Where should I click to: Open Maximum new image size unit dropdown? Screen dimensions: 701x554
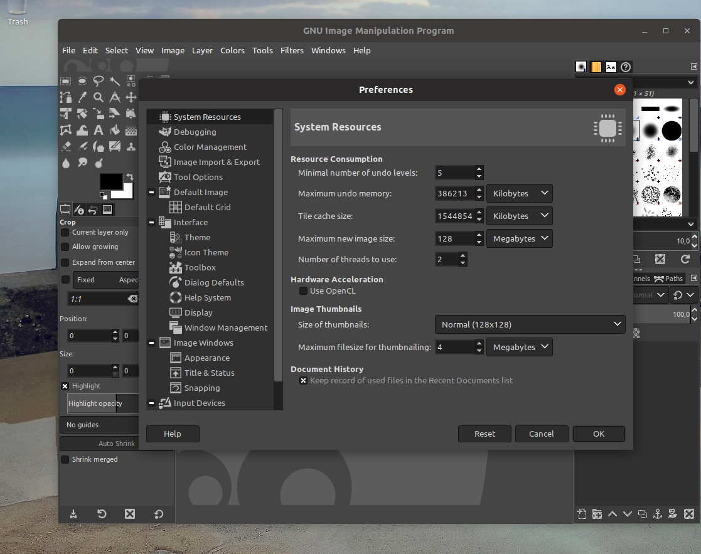tap(520, 238)
